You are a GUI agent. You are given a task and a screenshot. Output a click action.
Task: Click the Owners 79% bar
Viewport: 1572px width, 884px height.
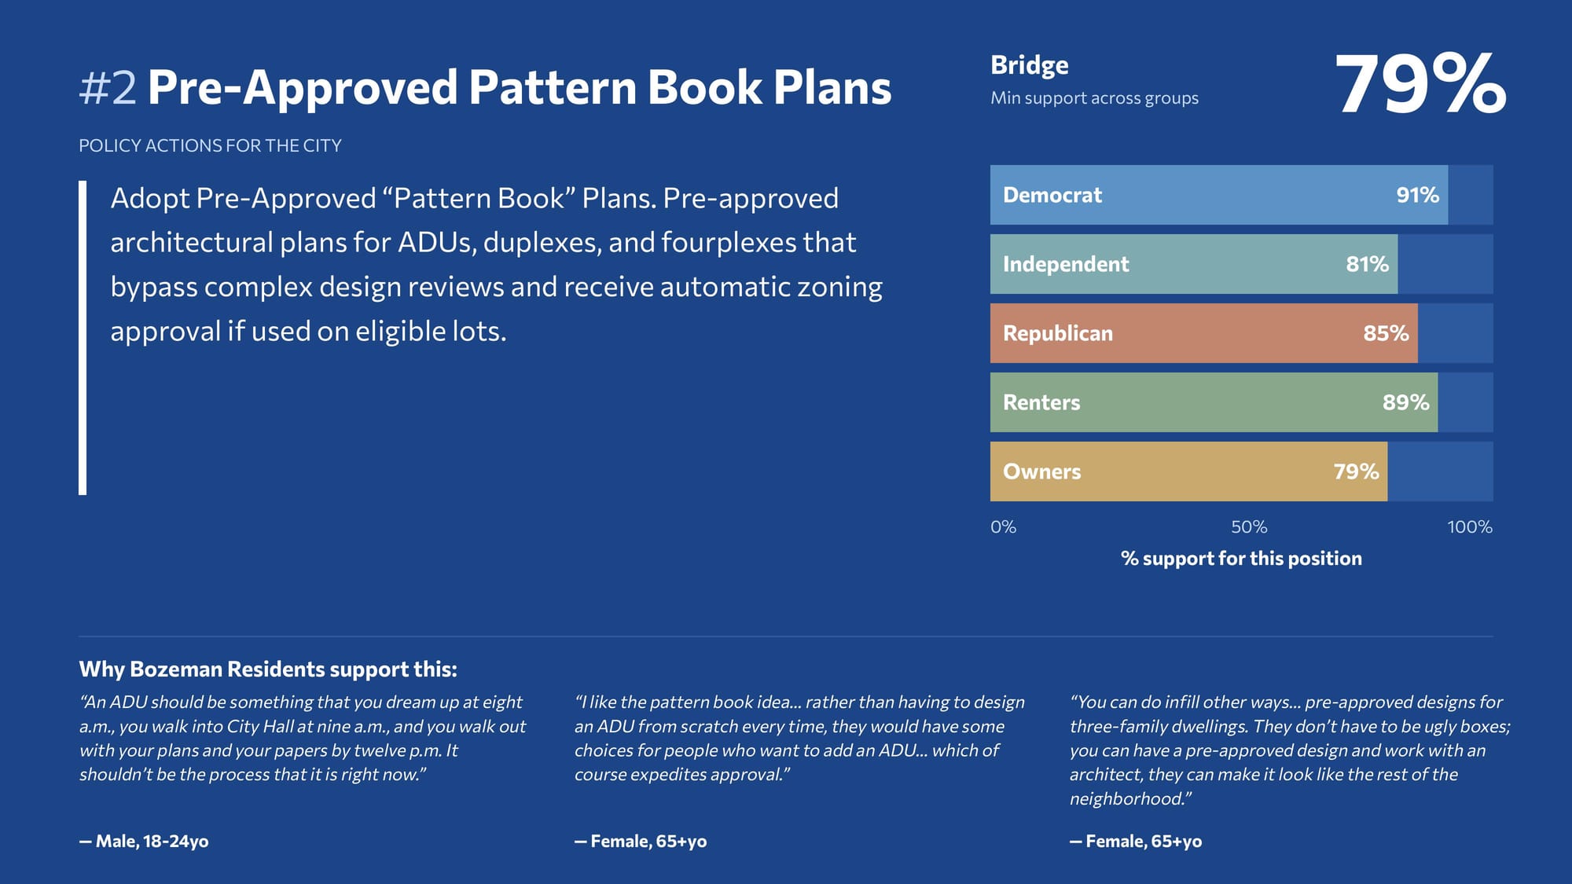1188,471
